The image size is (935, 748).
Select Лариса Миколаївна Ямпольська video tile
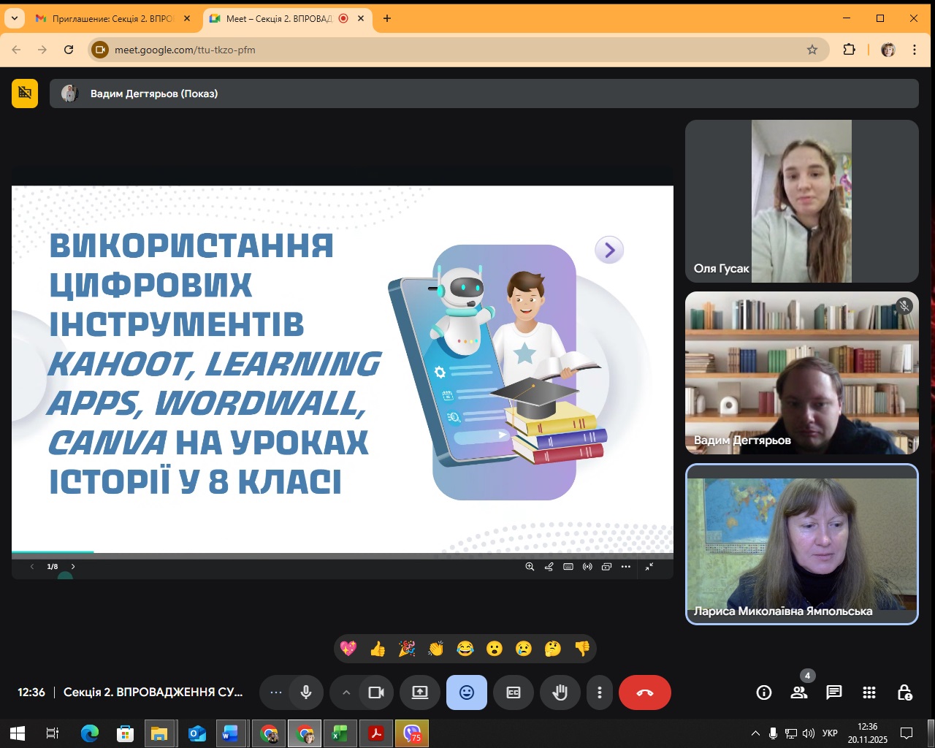coord(801,544)
